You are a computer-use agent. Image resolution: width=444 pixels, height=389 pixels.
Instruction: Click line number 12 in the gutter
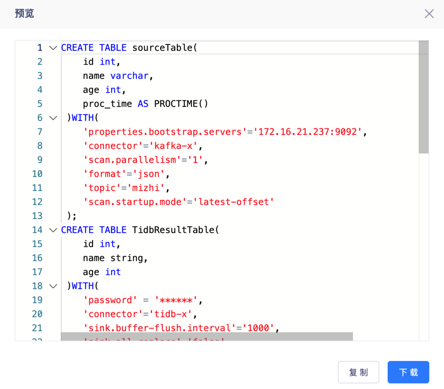[x=37, y=202]
